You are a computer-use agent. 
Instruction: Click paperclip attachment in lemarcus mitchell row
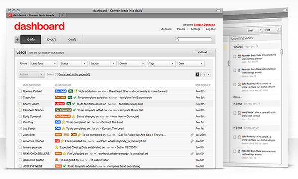192,141
